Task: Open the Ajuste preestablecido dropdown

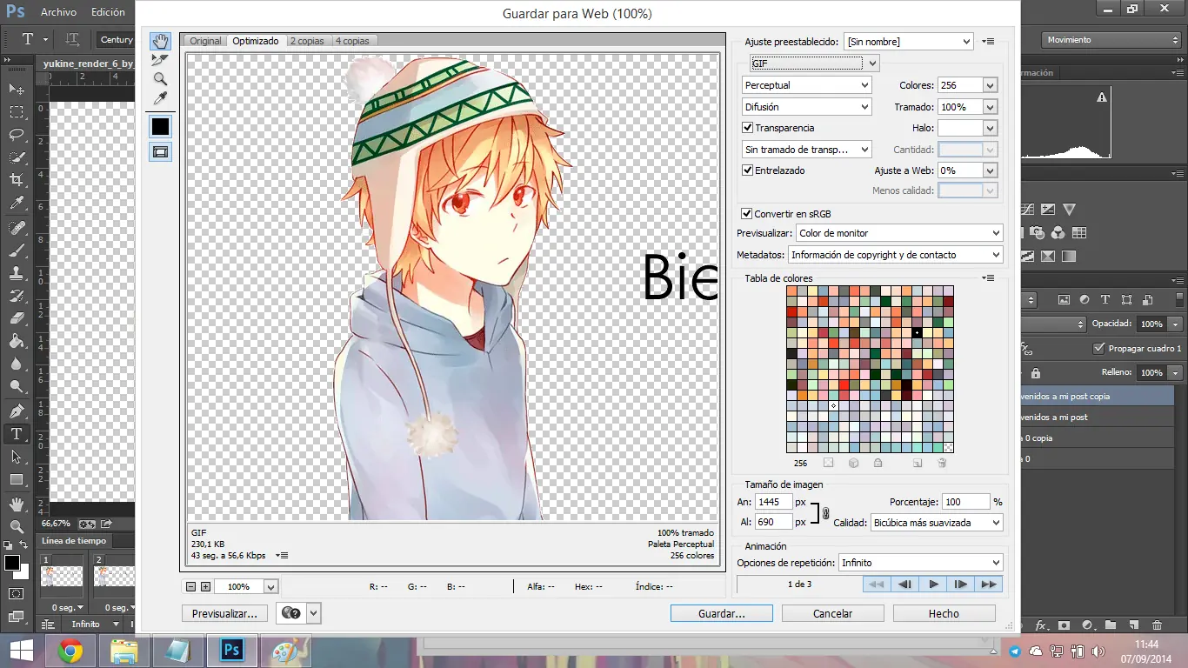Action: point(908,42)
